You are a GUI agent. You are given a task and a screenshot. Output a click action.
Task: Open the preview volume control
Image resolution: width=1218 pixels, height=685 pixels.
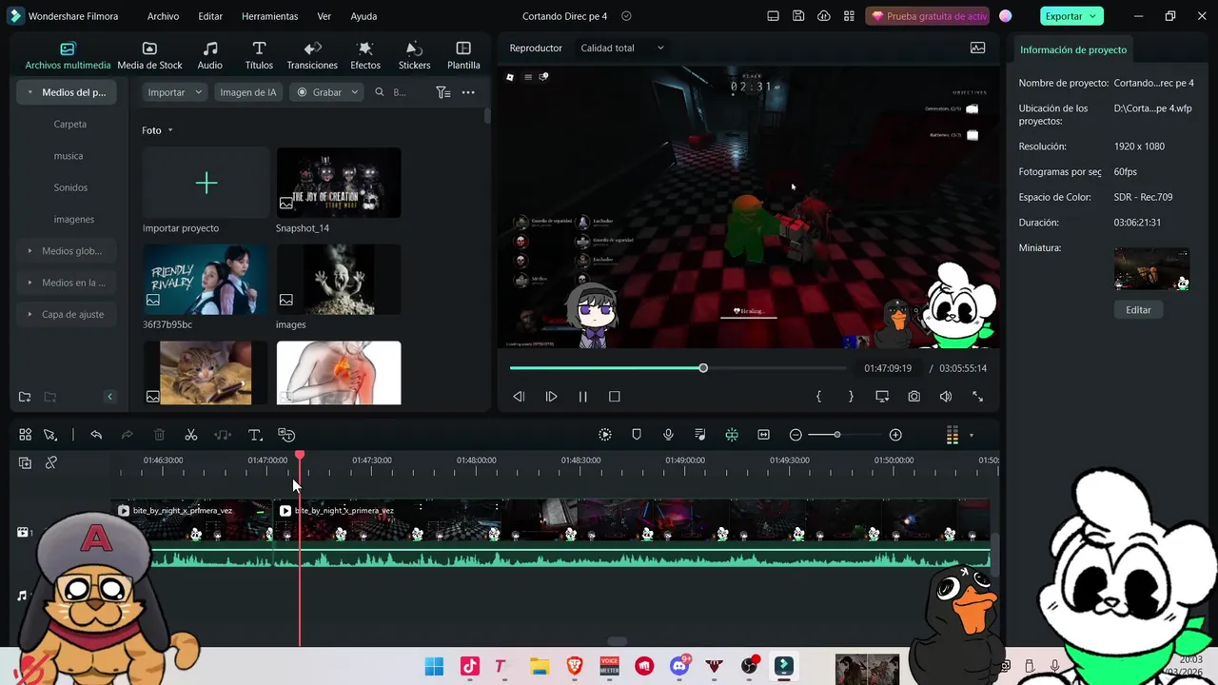[946, 397]
